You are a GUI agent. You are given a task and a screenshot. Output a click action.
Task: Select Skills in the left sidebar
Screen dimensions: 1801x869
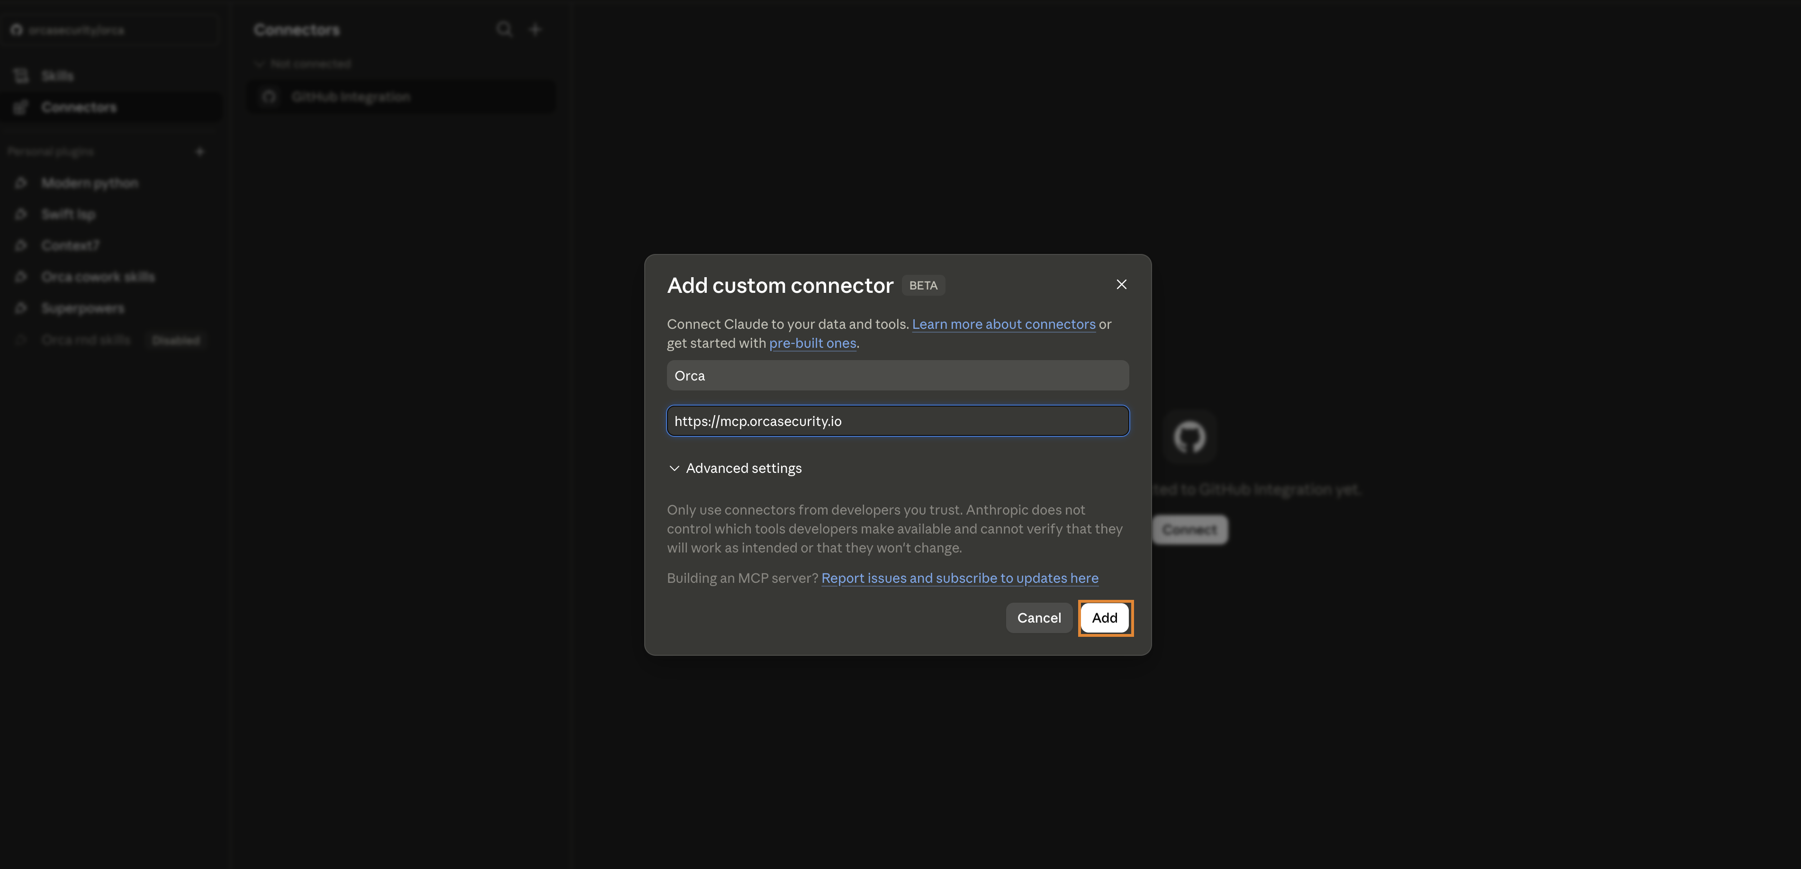(110, 76)
